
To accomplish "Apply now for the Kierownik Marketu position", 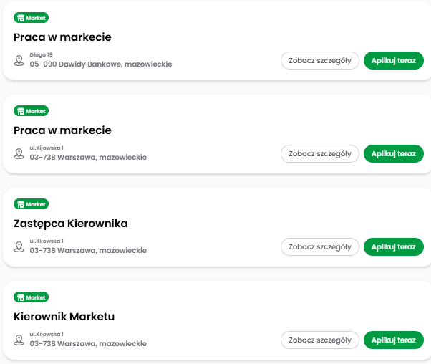I will (x=393, y=340).
